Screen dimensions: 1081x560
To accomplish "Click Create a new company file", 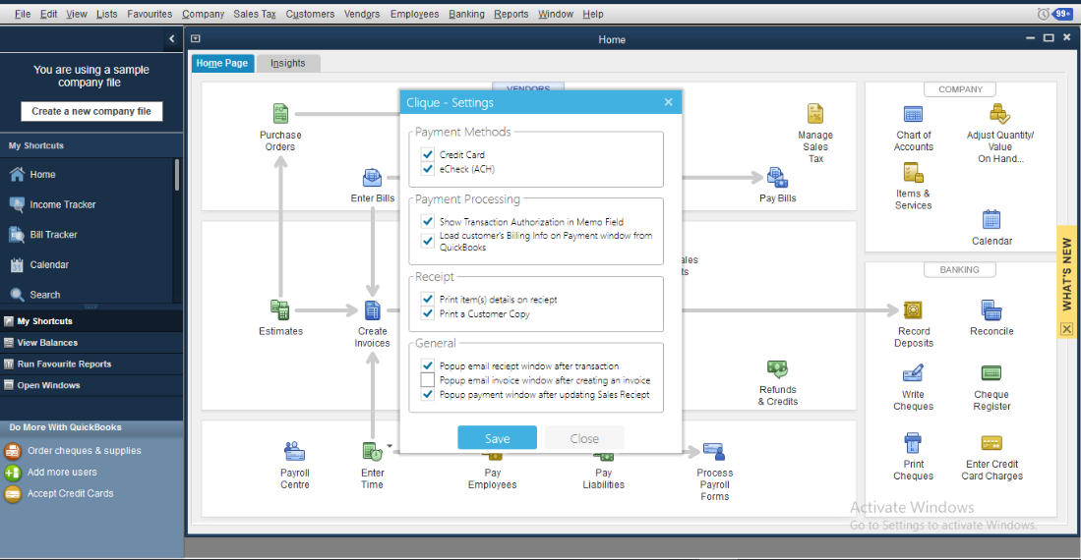I will click(91, 112).
